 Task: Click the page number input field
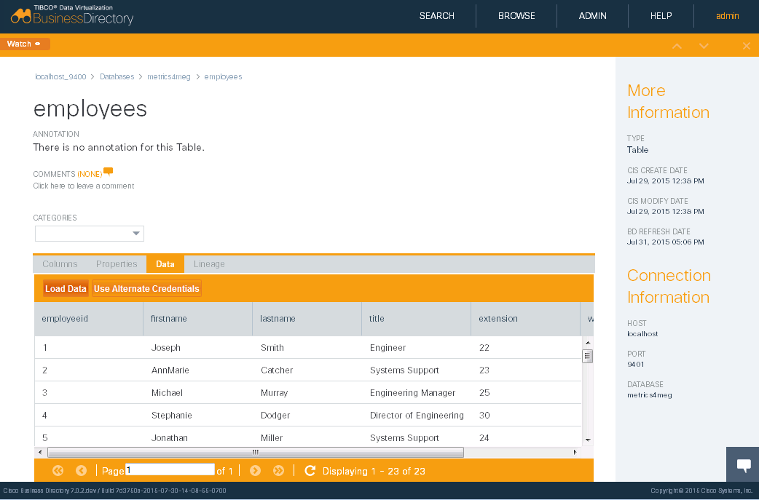coord(170,470)
